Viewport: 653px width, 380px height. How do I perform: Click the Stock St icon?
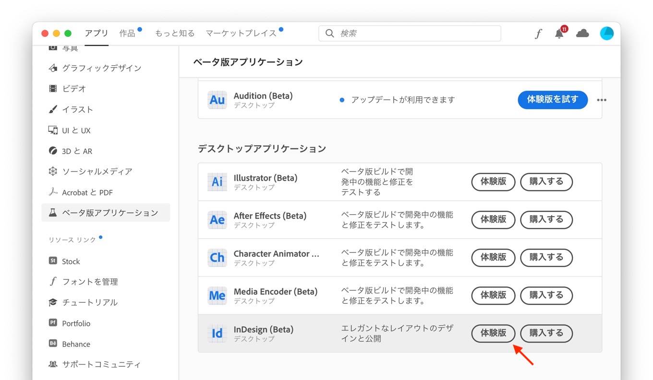pyautogui.click(x=53, y=261)
